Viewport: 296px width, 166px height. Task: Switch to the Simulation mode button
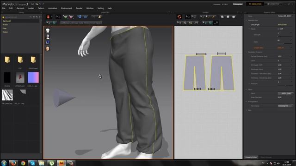[255, 4]
